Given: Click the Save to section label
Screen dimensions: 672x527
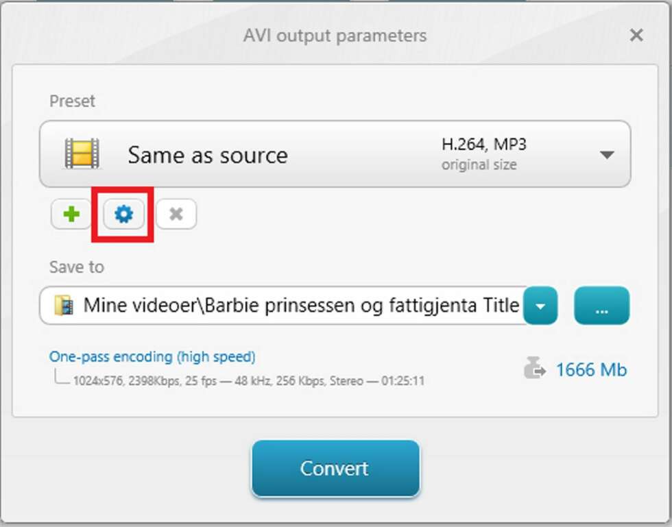Looking at the screenshot, I should (x=77, y=267).
